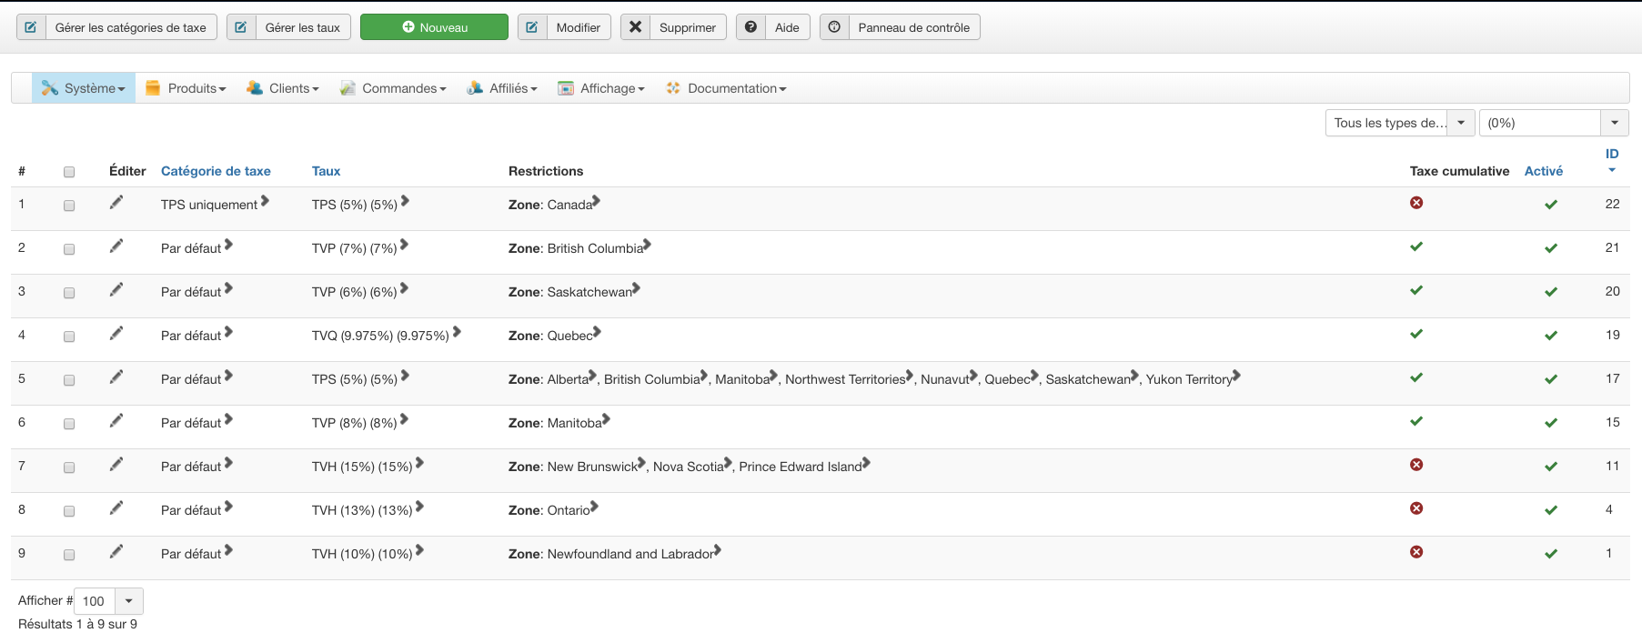
Task: Open the Panneau de contrôle button
Action: click(900, 27)
